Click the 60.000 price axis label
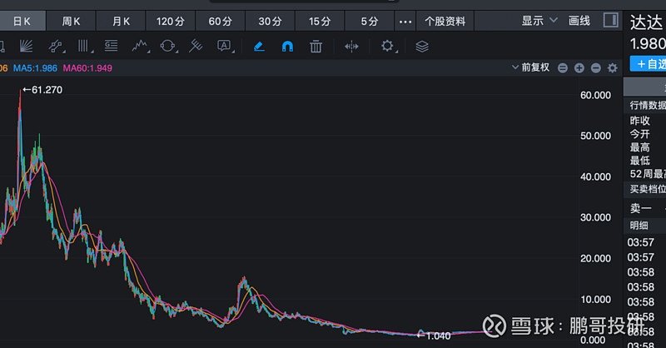 [595, 95]
